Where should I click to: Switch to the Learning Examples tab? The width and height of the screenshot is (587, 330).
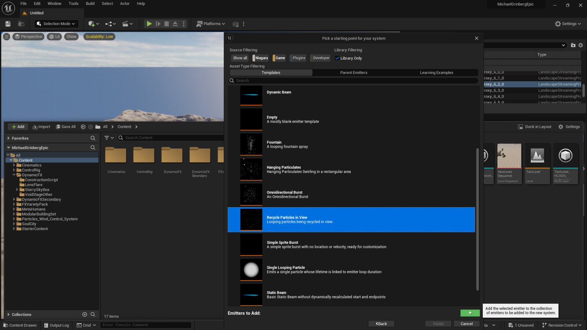(437, 73)
